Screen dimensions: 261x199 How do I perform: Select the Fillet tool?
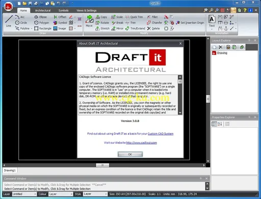(152, 17)
